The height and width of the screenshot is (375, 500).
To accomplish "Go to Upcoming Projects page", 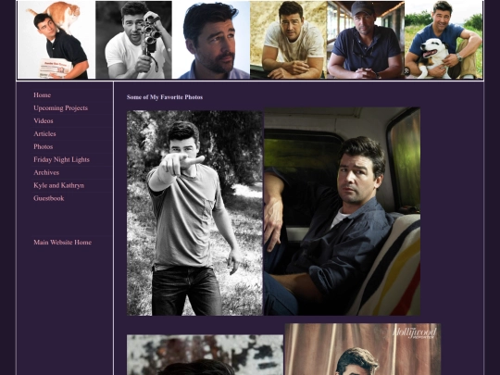I will click(60, 108).
